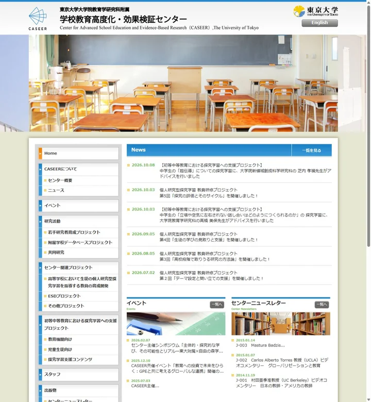Viewport: 371px width, 402px height.
Task: Open スタッフ sidebar section
Action: [x=78, y=375]
